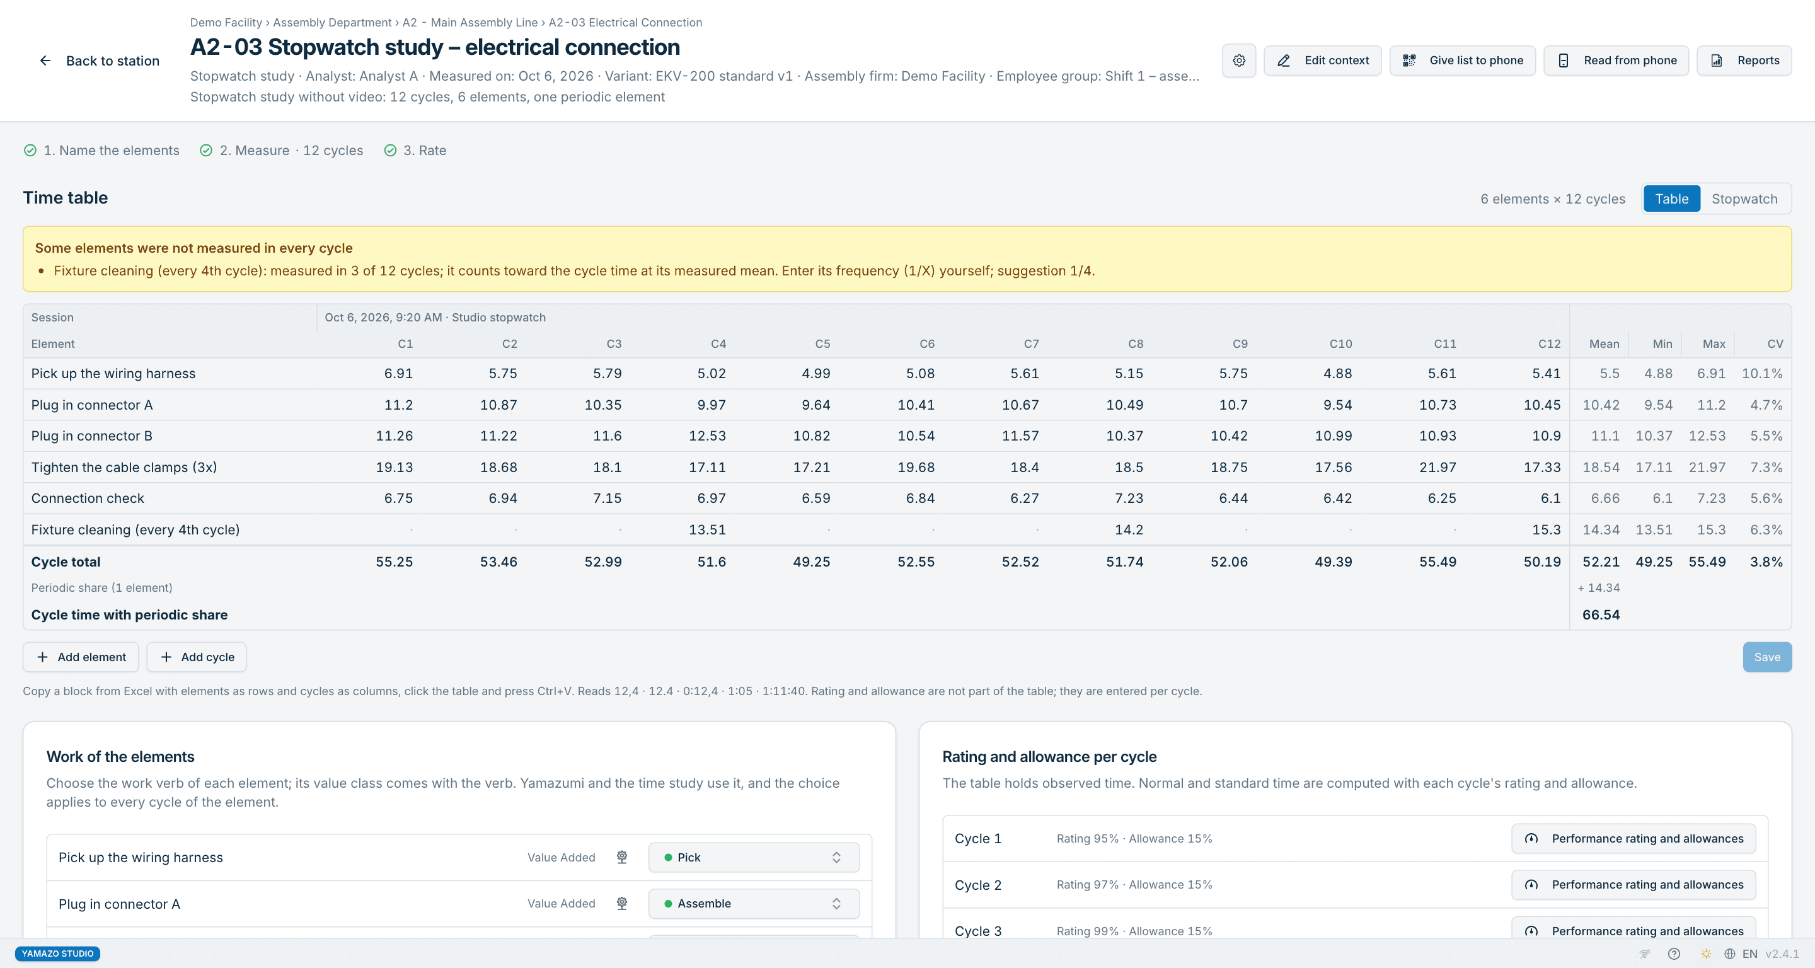Click the Mean column header
1815x968 pixels.
pos(1604,344)
